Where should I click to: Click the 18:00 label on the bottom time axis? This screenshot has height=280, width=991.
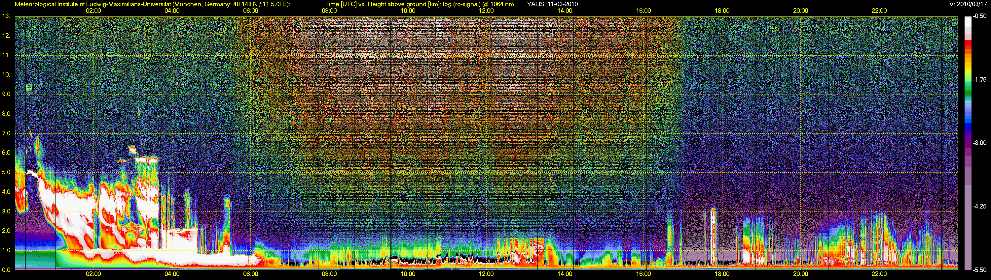pyautogui.click(x=722, y=274)
